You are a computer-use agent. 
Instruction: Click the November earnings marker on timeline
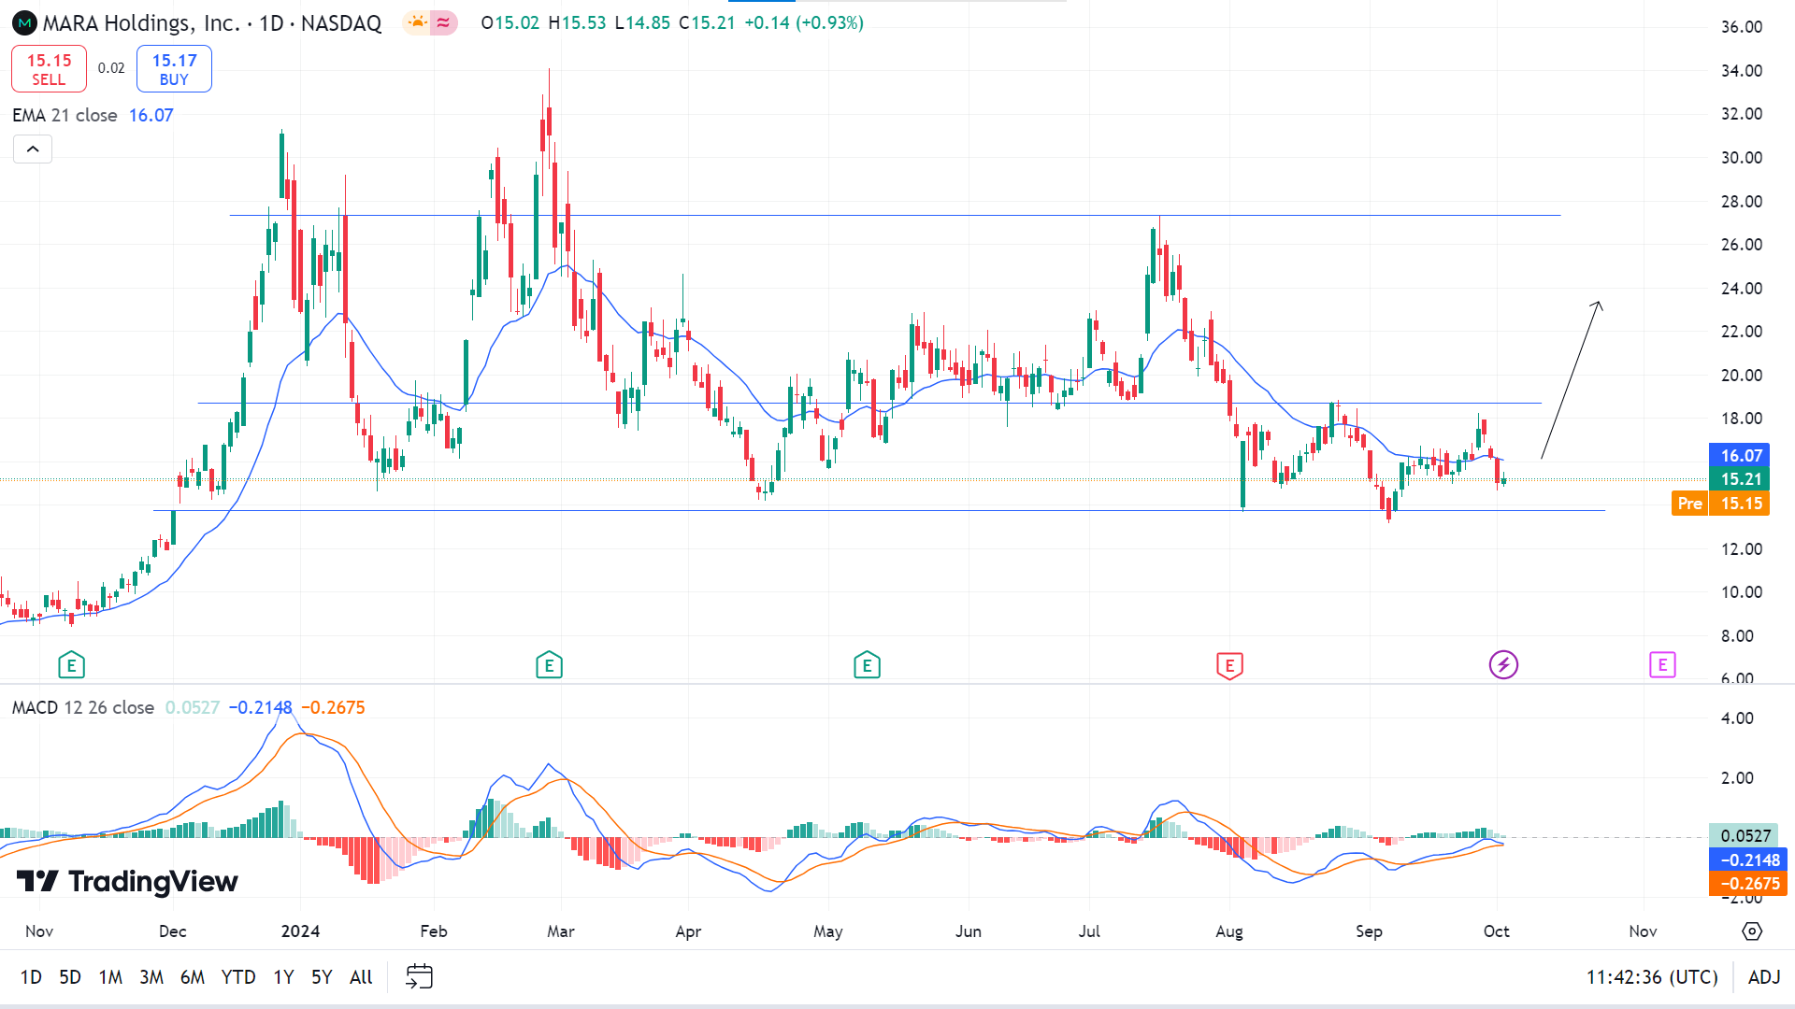pos(72,665)
